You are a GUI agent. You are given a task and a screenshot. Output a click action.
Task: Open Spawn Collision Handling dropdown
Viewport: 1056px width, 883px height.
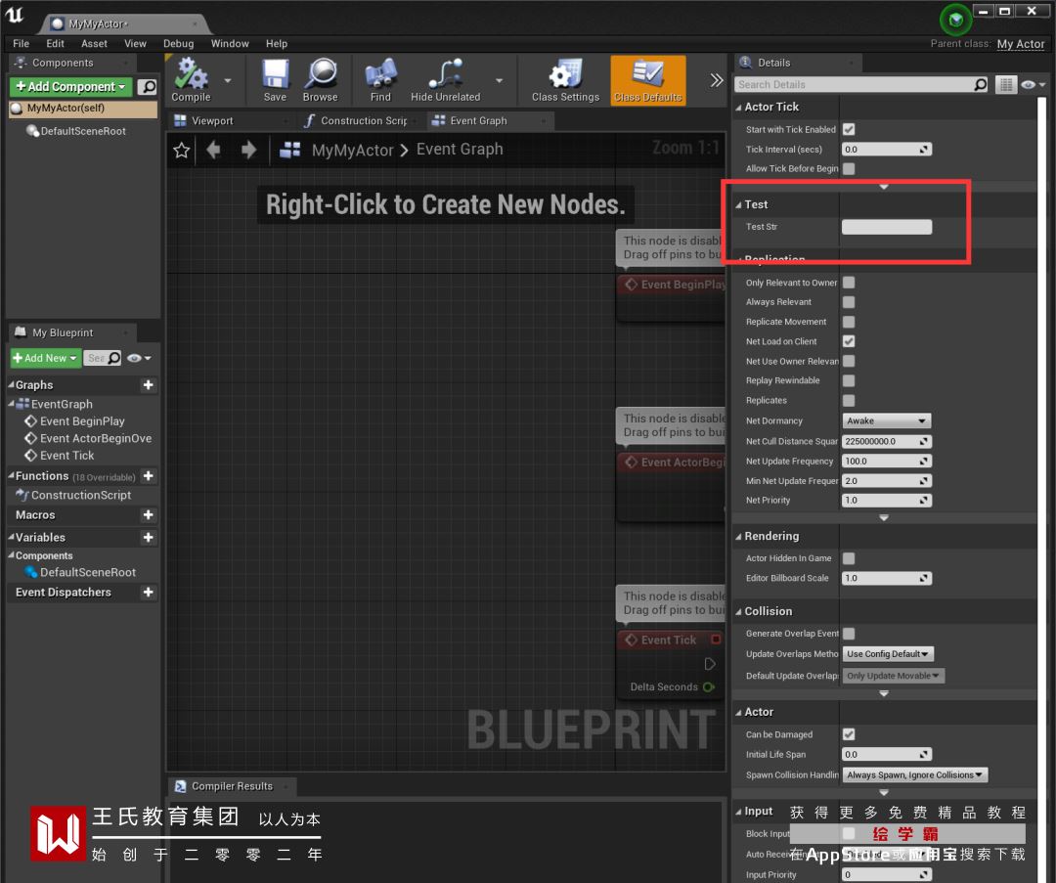[914, 775]
